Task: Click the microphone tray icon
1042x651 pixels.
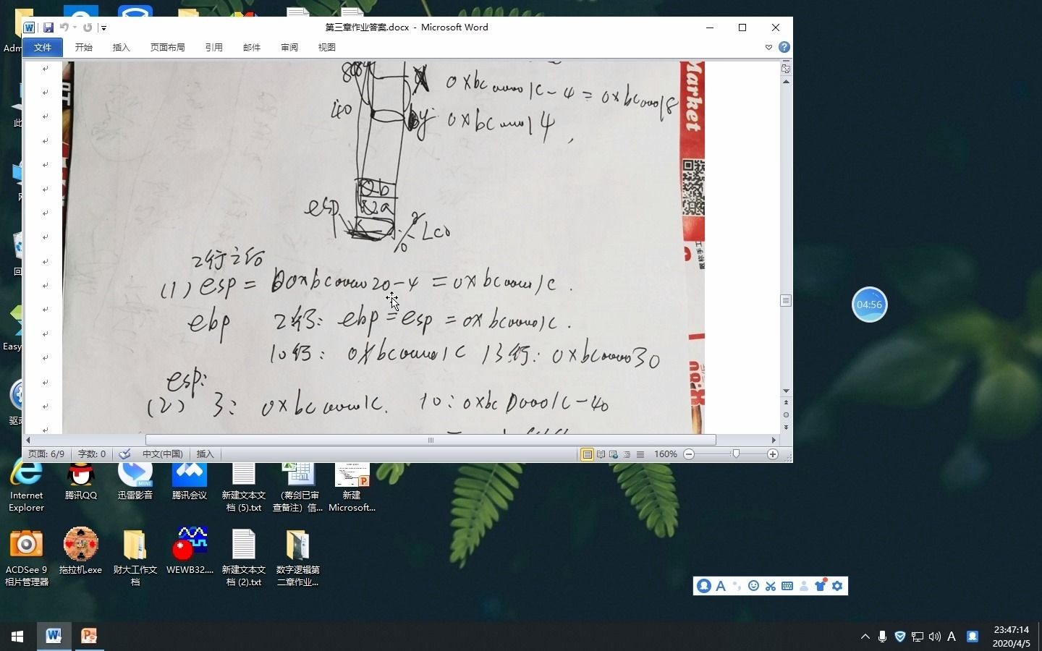Action: (882, 637)
